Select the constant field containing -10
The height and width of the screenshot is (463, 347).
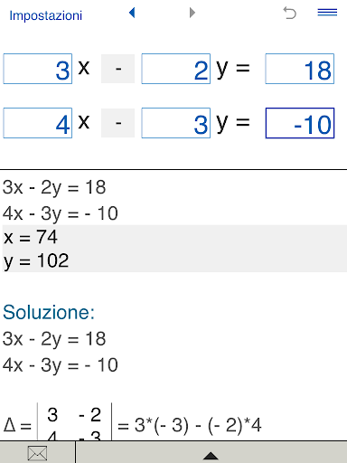[x=300, y=123]
